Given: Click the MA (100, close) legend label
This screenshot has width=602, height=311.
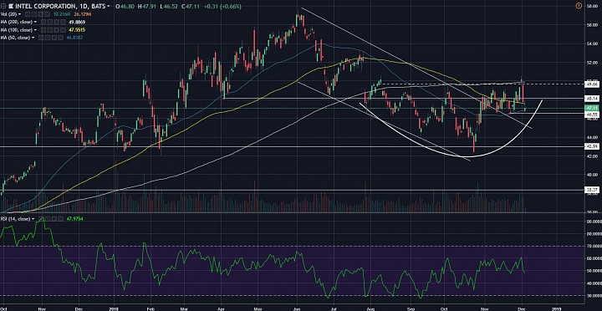Looking at the screenshot, I should (17, 29).
